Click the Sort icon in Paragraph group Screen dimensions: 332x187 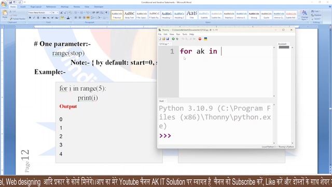[102, 12]
